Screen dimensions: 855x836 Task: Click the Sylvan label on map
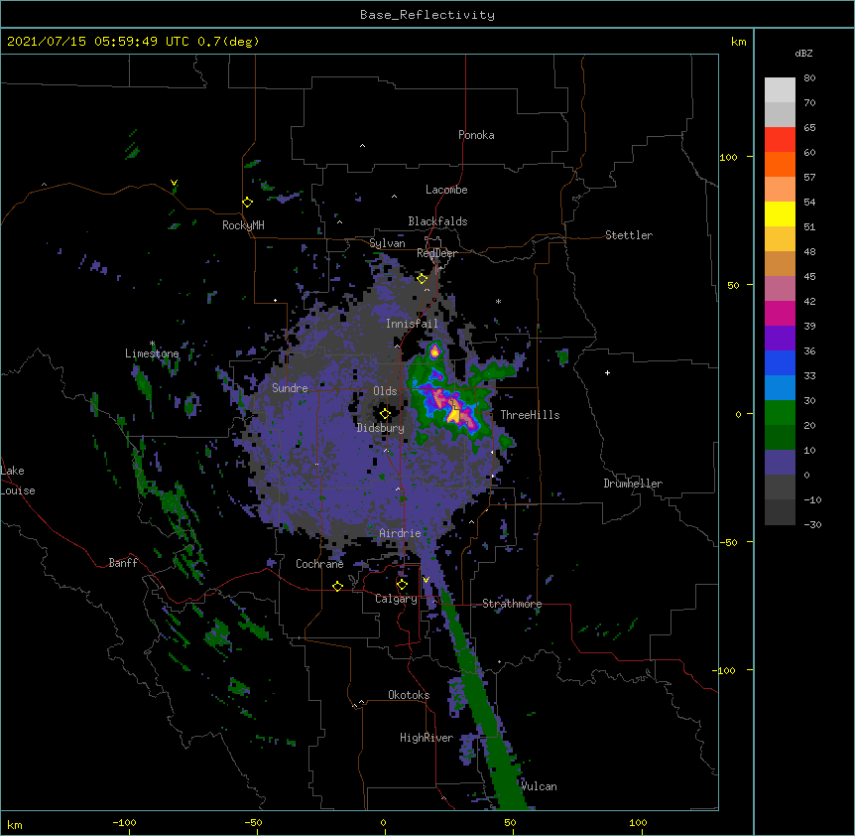[x=387, y=243]
